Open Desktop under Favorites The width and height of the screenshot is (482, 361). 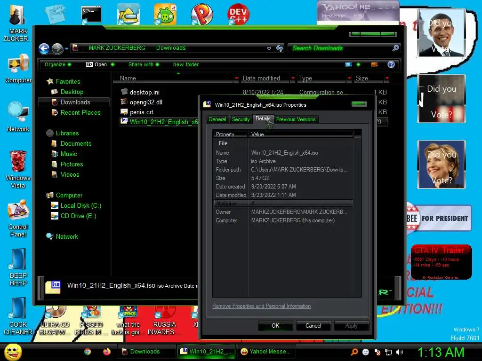tap(72, 92)
